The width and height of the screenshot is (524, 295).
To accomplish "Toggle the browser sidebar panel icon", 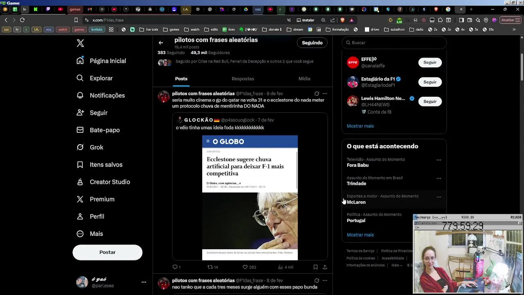I will [x=461, y=20].
